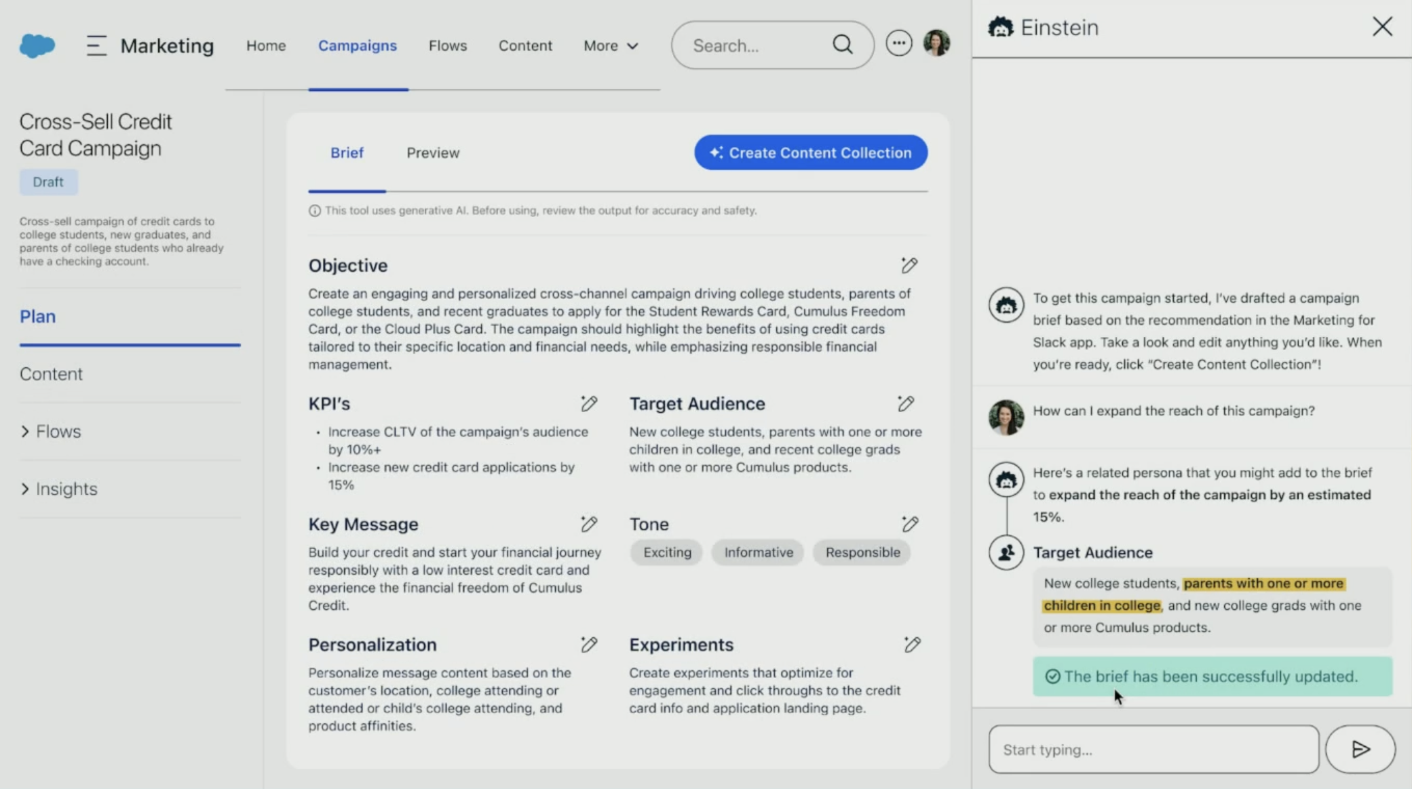Edit the KPI's section pencil icon

point(589,403)
